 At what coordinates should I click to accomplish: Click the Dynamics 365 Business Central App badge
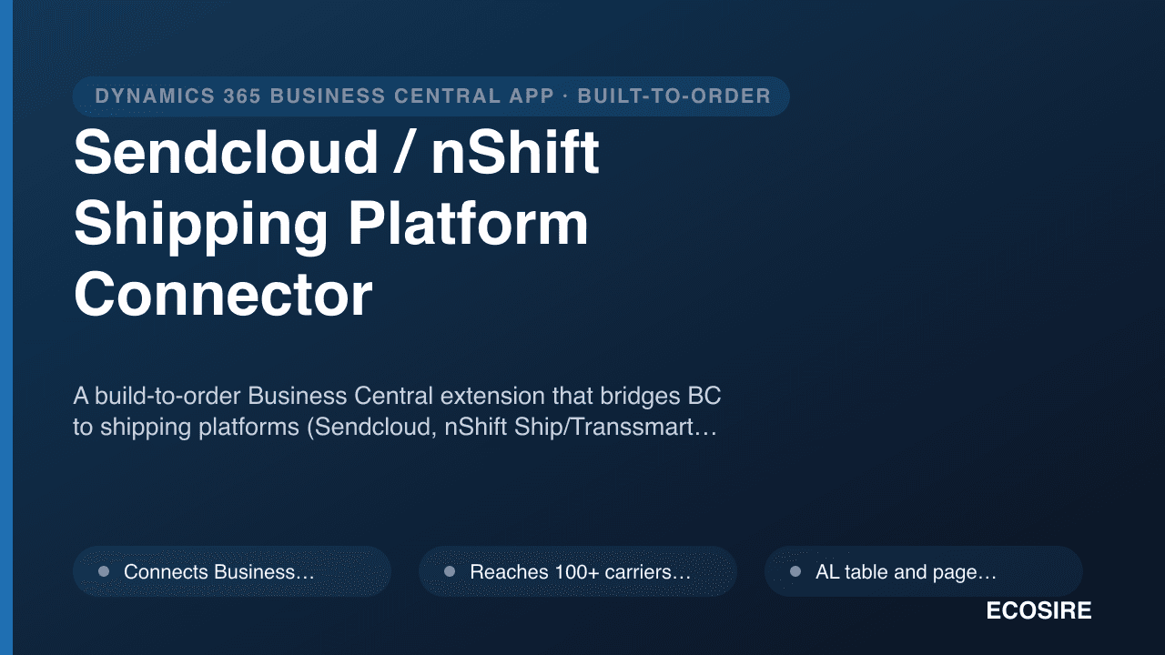(x=431, y=96)
